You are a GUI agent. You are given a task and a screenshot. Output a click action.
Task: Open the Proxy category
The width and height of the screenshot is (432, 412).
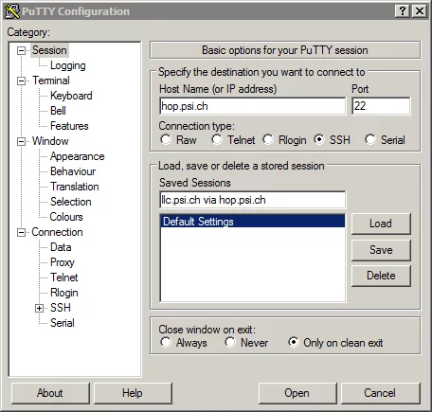point(63,262)
